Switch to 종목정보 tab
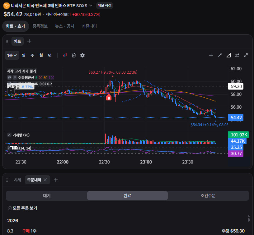The height and width of the screenshot is (235, 254). tap(40, 26)
